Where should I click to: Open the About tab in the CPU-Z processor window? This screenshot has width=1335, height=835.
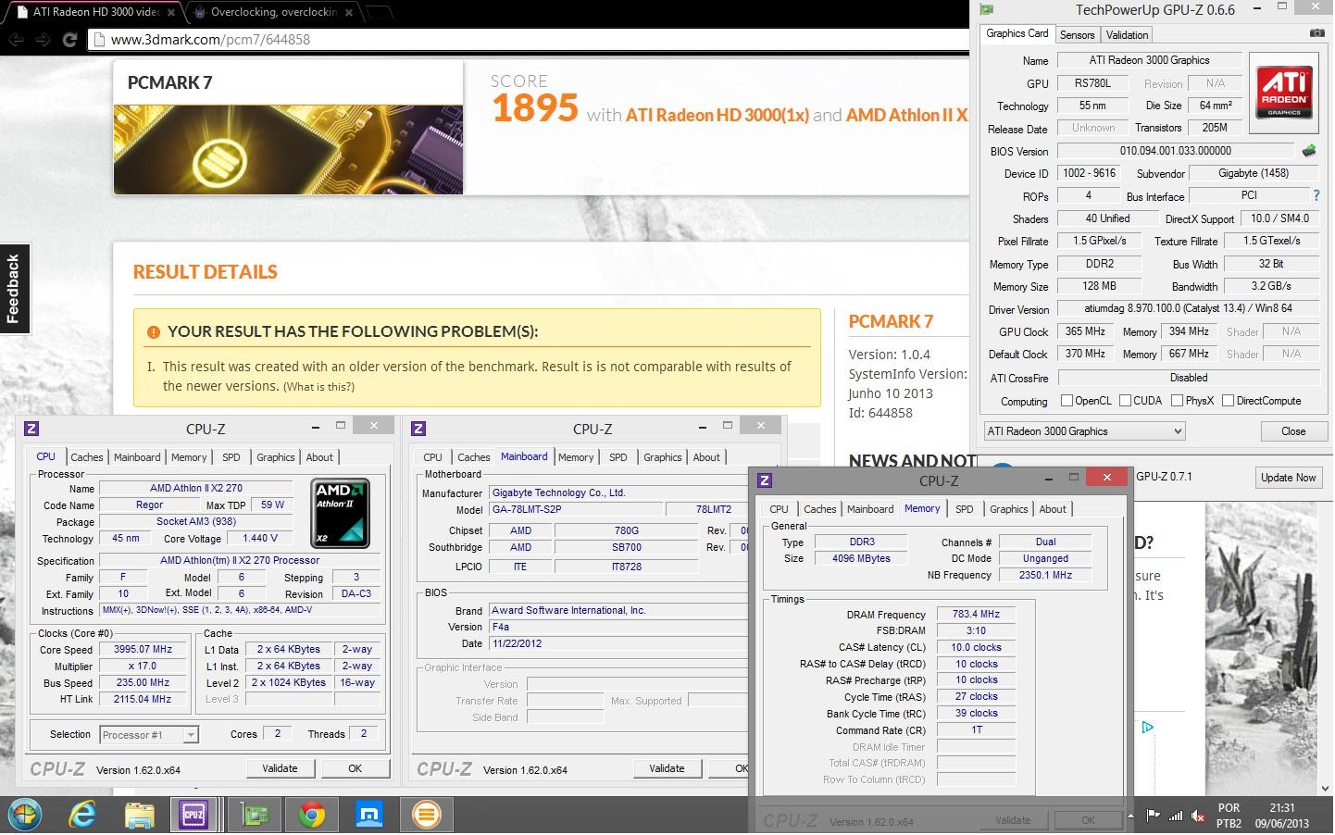[x=319, y=457]
